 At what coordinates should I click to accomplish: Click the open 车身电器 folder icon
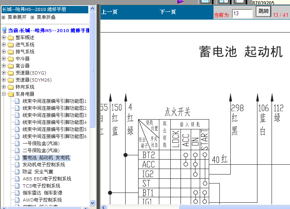pos(11,94)
